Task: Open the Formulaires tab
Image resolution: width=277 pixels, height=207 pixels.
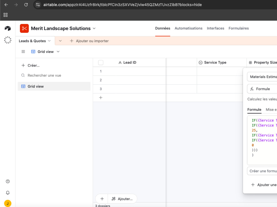Action: tap(238, 28)
